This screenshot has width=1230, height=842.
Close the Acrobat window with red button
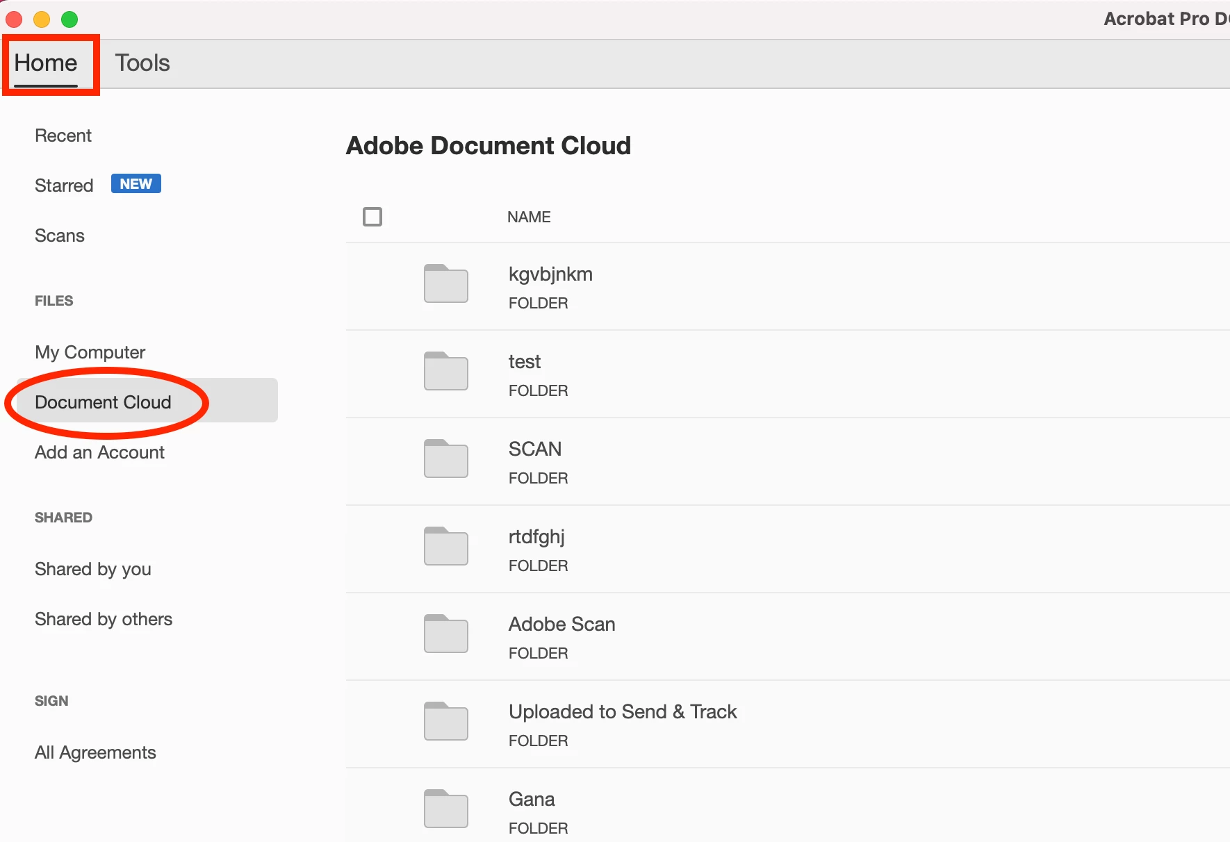14,19
